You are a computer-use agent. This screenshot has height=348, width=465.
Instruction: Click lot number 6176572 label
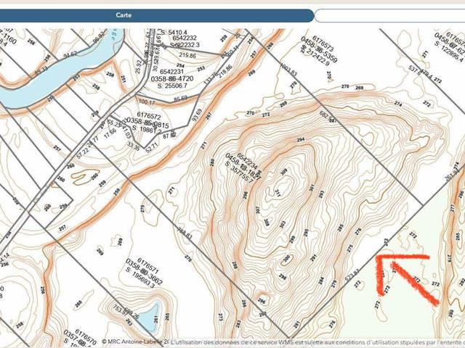pyautogui.click(x=148, y=115)
